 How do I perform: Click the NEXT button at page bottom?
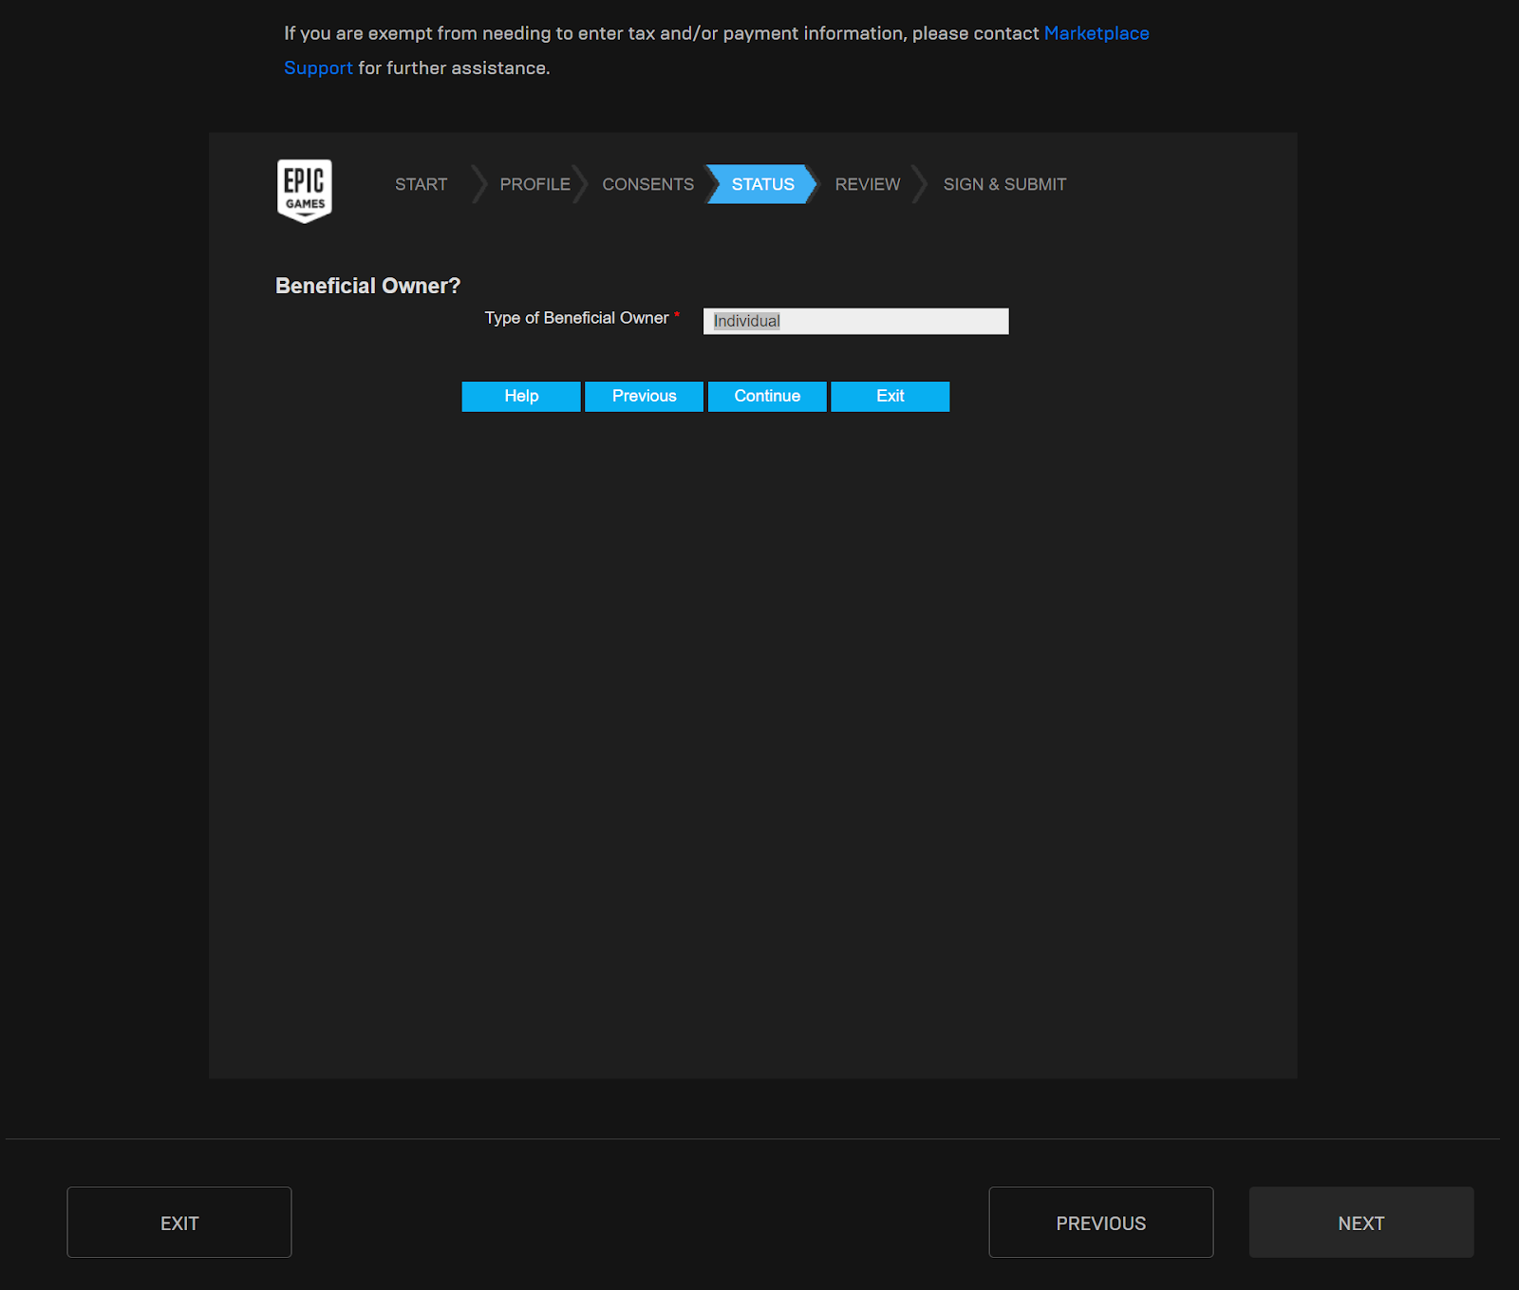1361,1223
